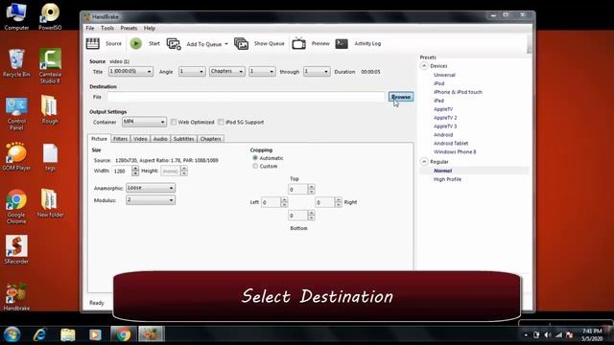This screenshot has height=345, width=614.
Task: Open the File menu
Action: point(90,28)
